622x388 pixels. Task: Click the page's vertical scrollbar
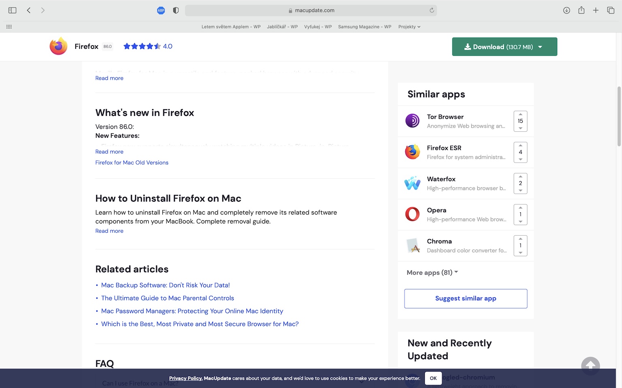[x=619, y=116]
